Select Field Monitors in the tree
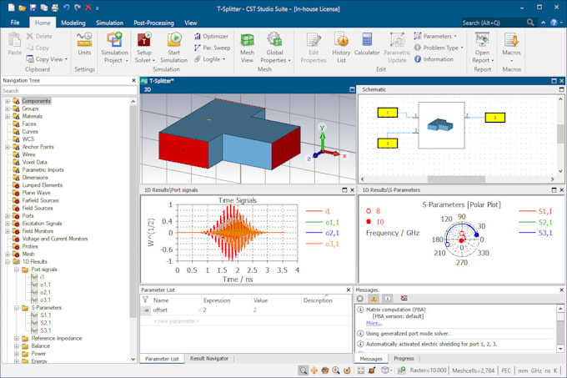567x378 pixels. point(38,231)
